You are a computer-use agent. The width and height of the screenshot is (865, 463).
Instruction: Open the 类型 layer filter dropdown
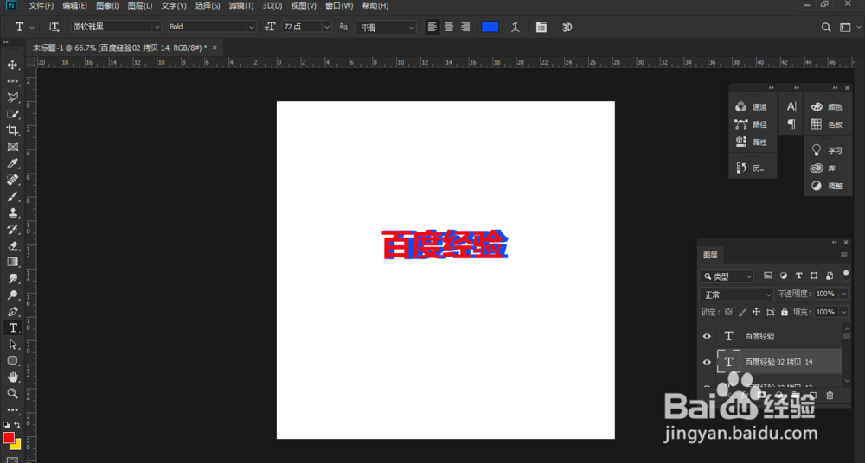(727, 276)
